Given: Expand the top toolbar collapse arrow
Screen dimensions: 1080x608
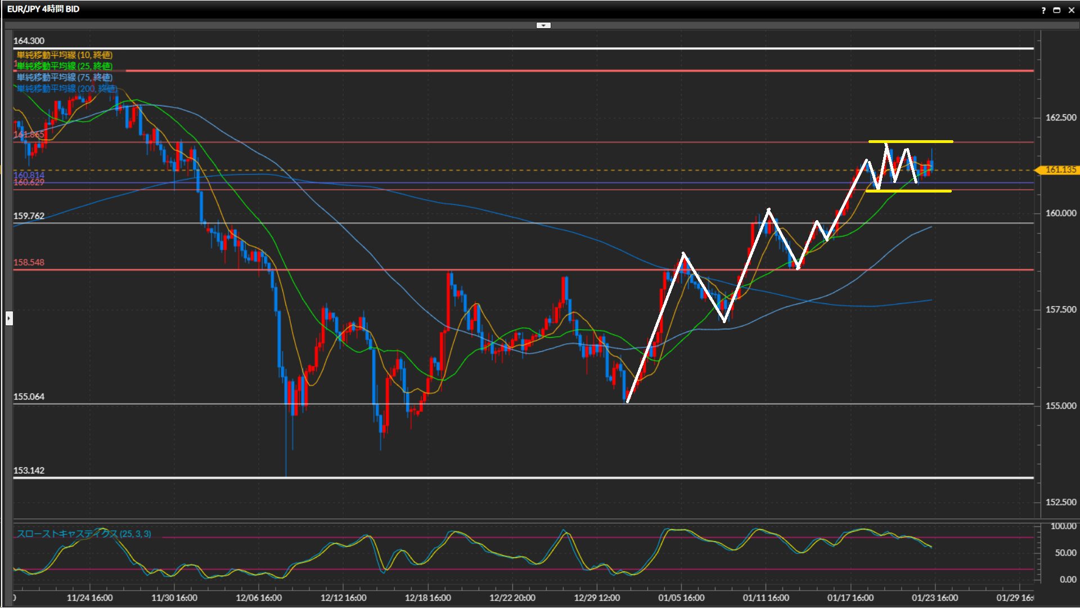Looking at the screenshot, I should [543, 25].
